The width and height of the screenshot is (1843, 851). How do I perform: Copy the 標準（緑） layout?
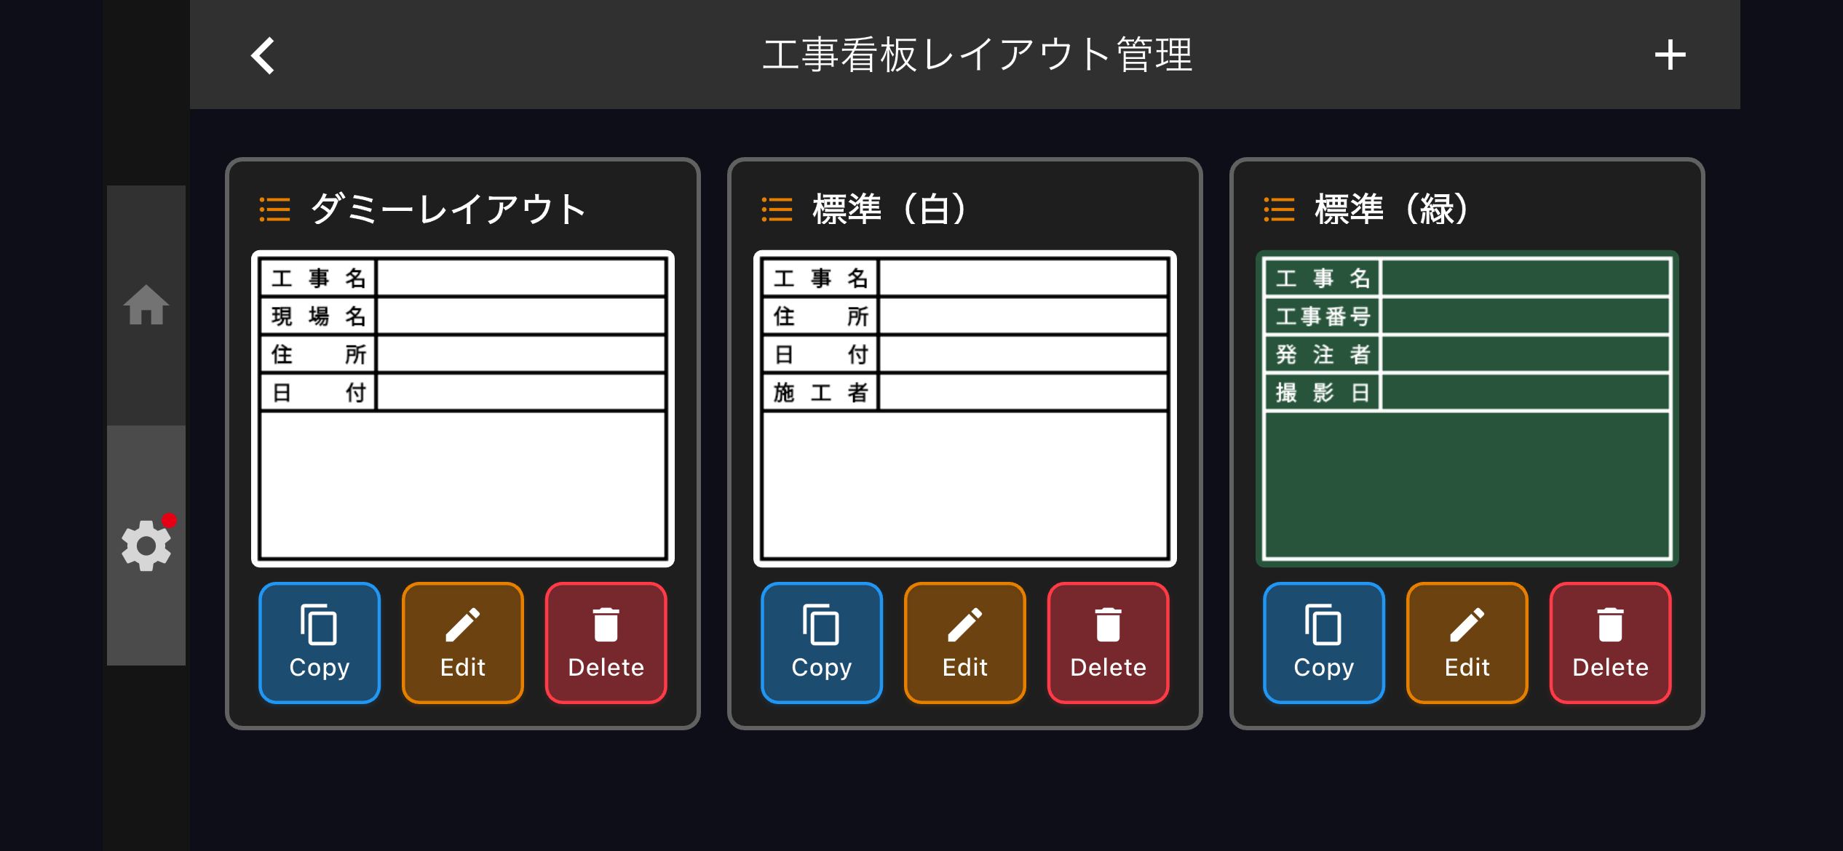click(1324, 643)
